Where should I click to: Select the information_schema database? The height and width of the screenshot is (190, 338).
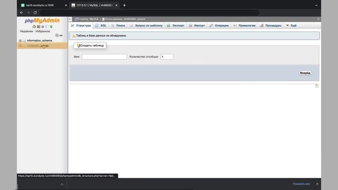pos(40,41)
